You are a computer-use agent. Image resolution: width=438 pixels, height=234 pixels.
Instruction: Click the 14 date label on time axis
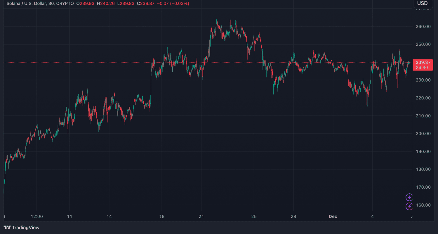(109, 217)
